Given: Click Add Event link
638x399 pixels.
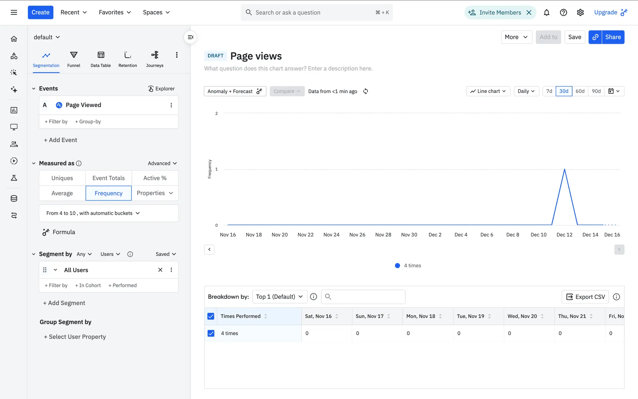Looking at the screenshot, I should pos(60,140).
